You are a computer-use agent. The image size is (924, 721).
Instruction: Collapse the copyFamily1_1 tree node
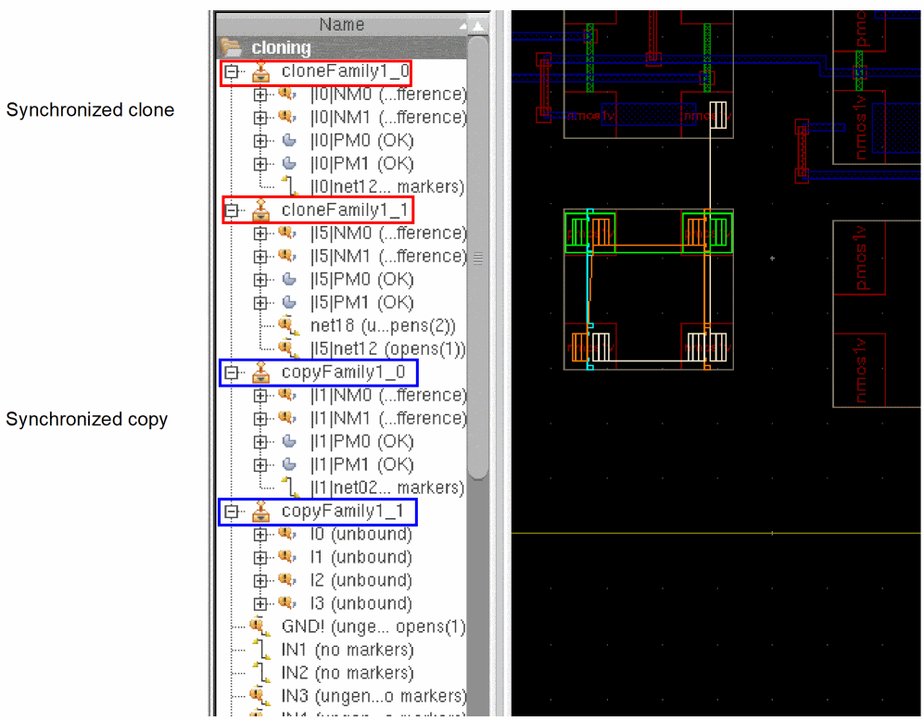231,512
